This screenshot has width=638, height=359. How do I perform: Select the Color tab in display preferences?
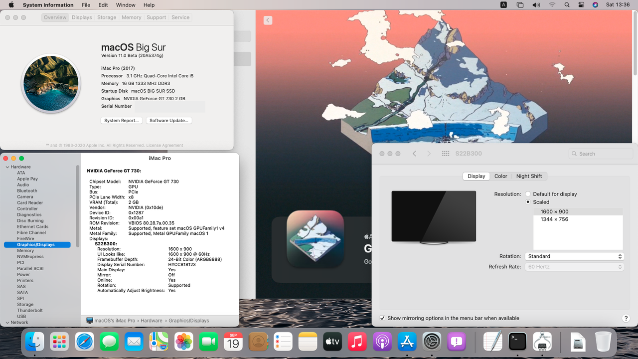[501, 176]
